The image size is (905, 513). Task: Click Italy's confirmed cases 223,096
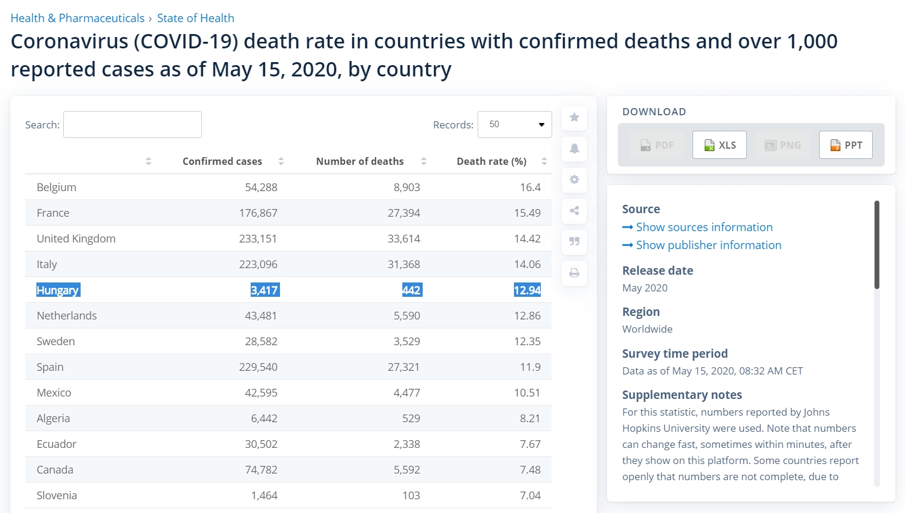(x=258, y=264)
